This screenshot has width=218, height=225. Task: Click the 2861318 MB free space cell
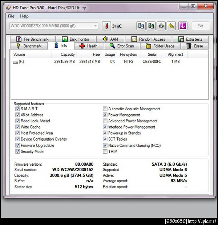tap(90, 62)
